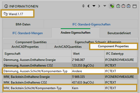140x93 pixels.
Task: Open the Component Quantities sub-tab
Action: pyautogui.click(x=31, y=42)
